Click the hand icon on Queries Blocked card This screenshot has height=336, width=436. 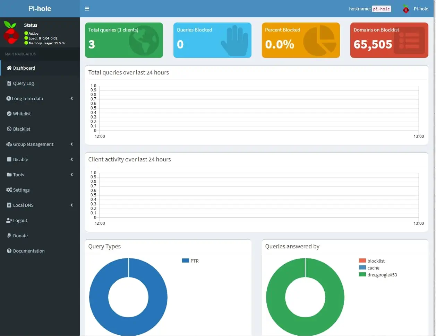pyautogui.click(x=234, y=40)
